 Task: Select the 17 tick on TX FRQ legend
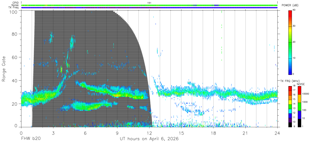click(294, 90)
